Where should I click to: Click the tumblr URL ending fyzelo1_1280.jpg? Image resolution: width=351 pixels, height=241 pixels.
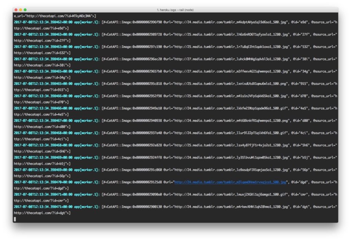point(231,35)
